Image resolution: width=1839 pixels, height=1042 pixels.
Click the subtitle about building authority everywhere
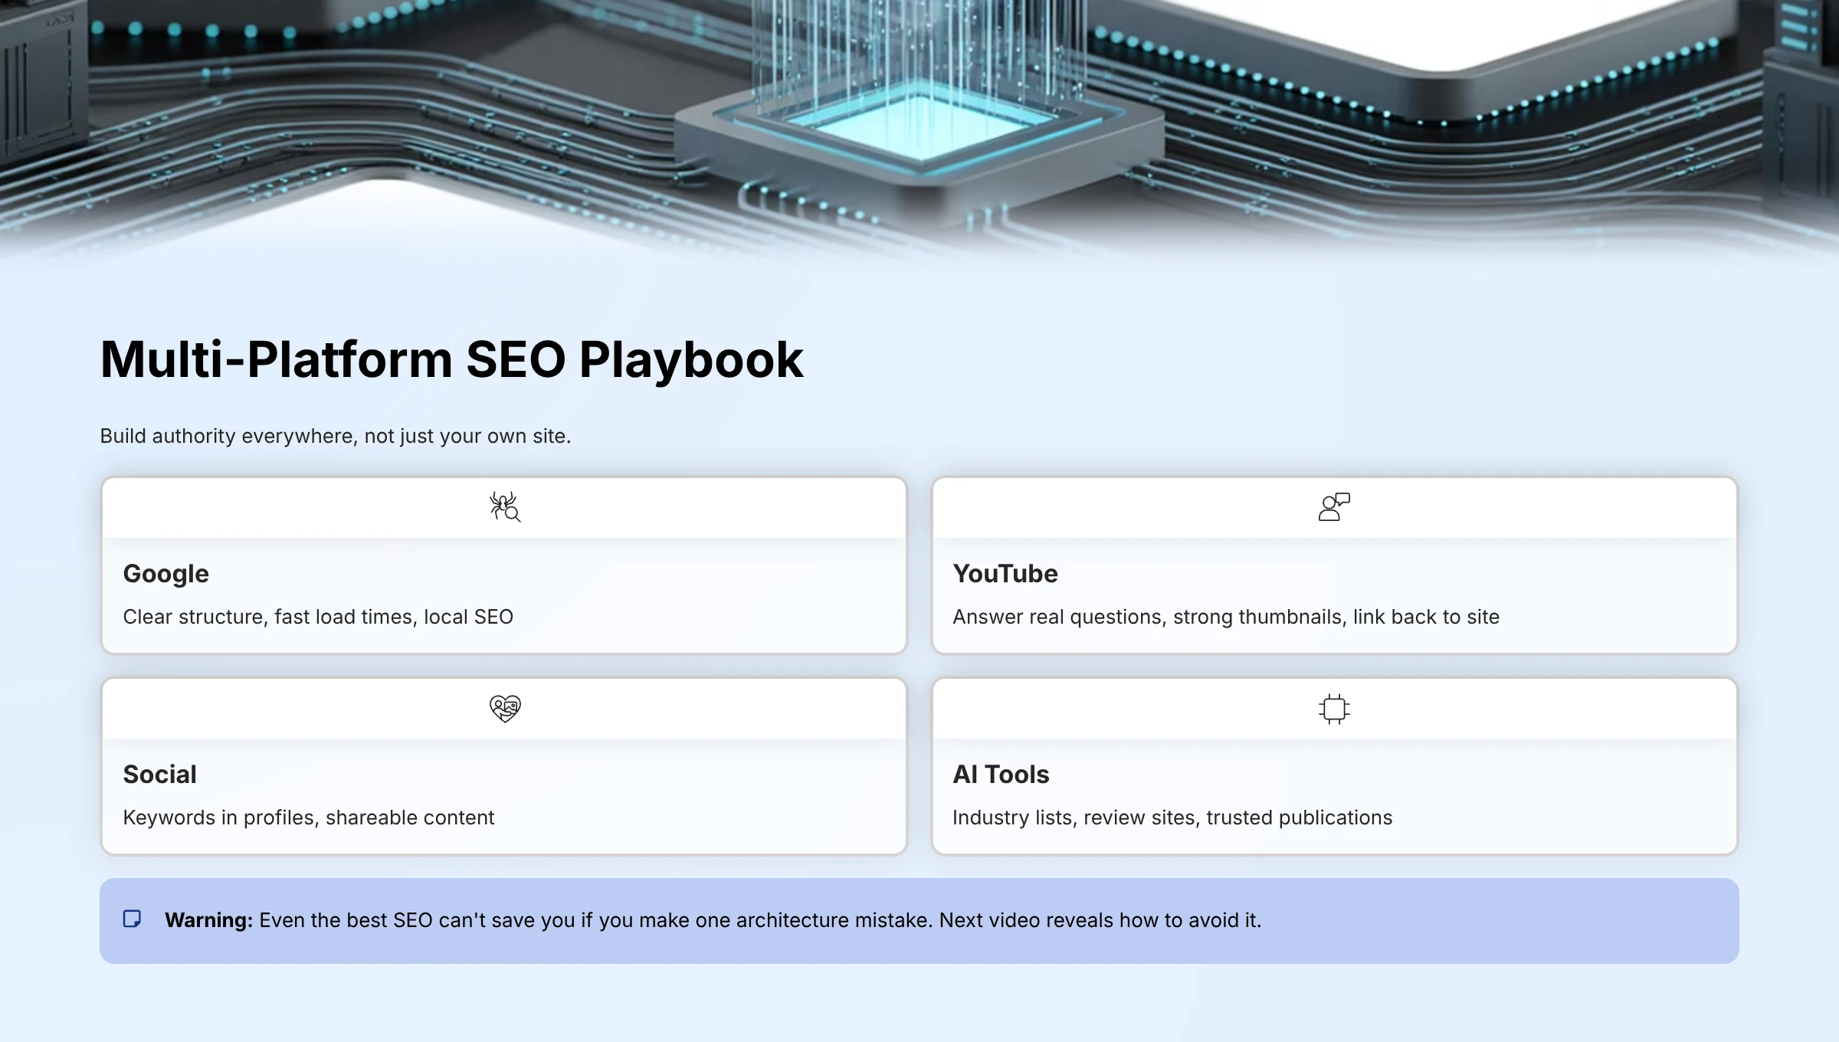[335, 435]
